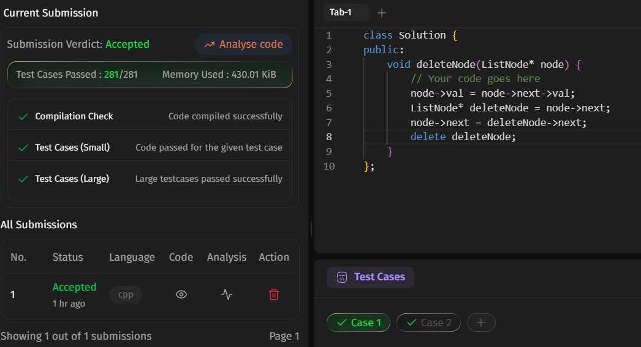Image resolution: width=641 pixels, height=347 pixels.
Task: View submission code via eye icon
Action: click(x=181, y=294)
